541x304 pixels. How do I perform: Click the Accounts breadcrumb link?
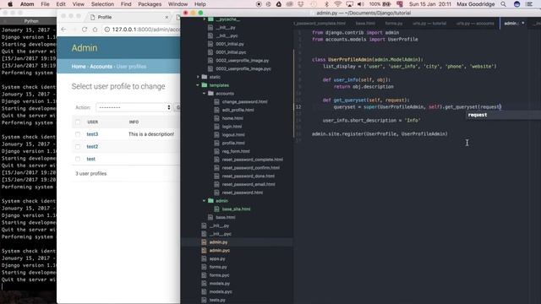click(x=101, y=67)
